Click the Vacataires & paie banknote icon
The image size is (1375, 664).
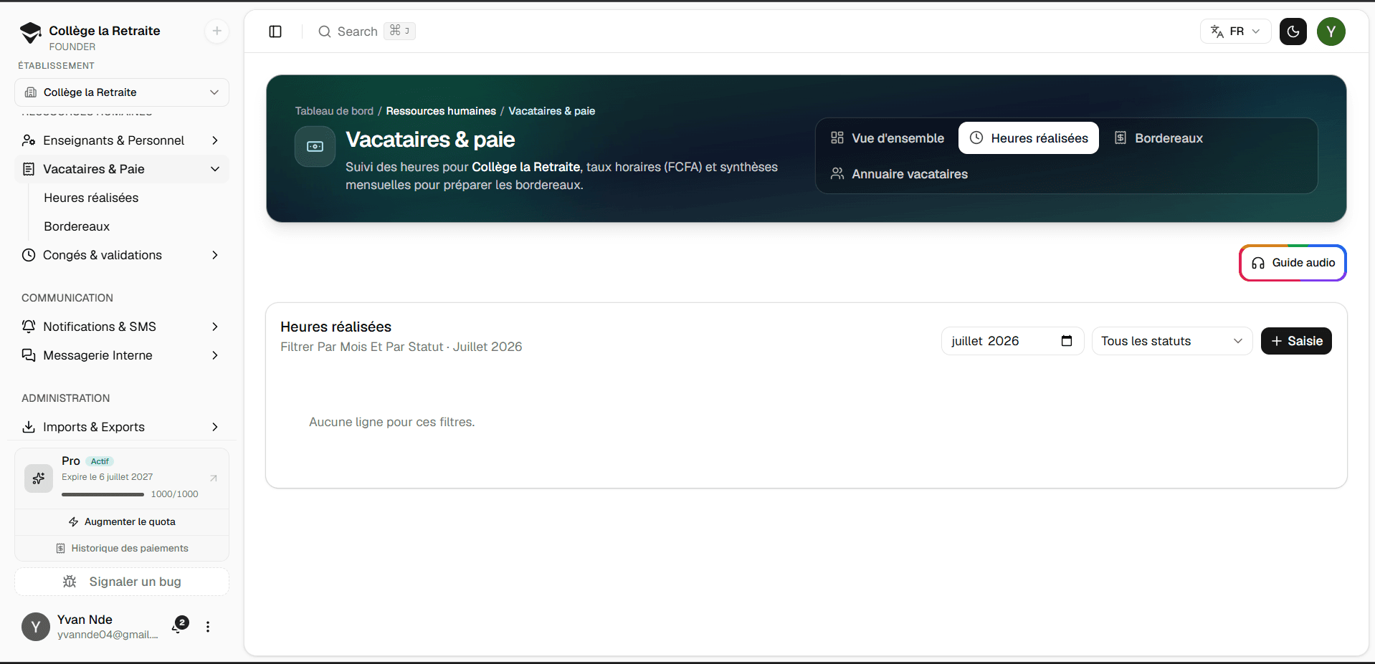[315, 146]
